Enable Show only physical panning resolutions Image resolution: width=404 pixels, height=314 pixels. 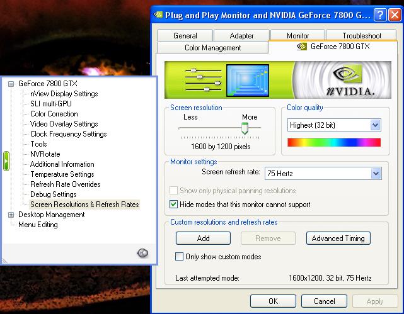pos(173,191)
